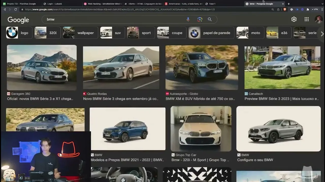
Task: Search by image with Google Lens icon
Action: coord(200,19)
